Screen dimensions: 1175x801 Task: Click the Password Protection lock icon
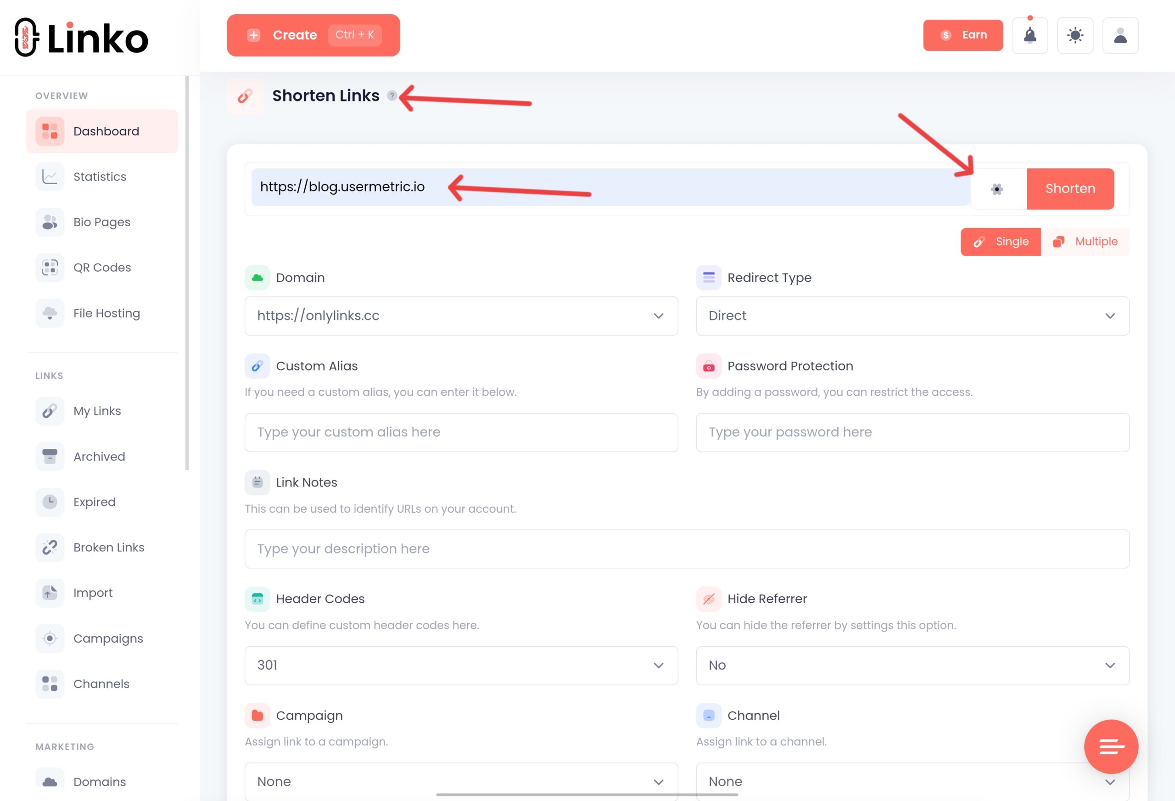(709, 366)
